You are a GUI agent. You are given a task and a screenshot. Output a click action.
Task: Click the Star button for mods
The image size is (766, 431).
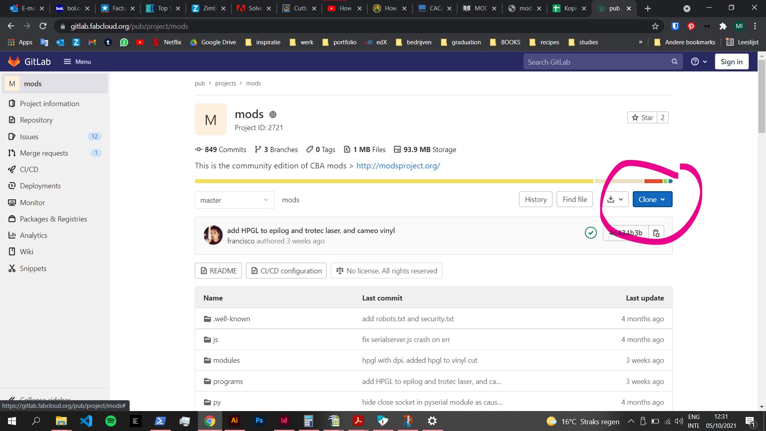tap(642, 117)
